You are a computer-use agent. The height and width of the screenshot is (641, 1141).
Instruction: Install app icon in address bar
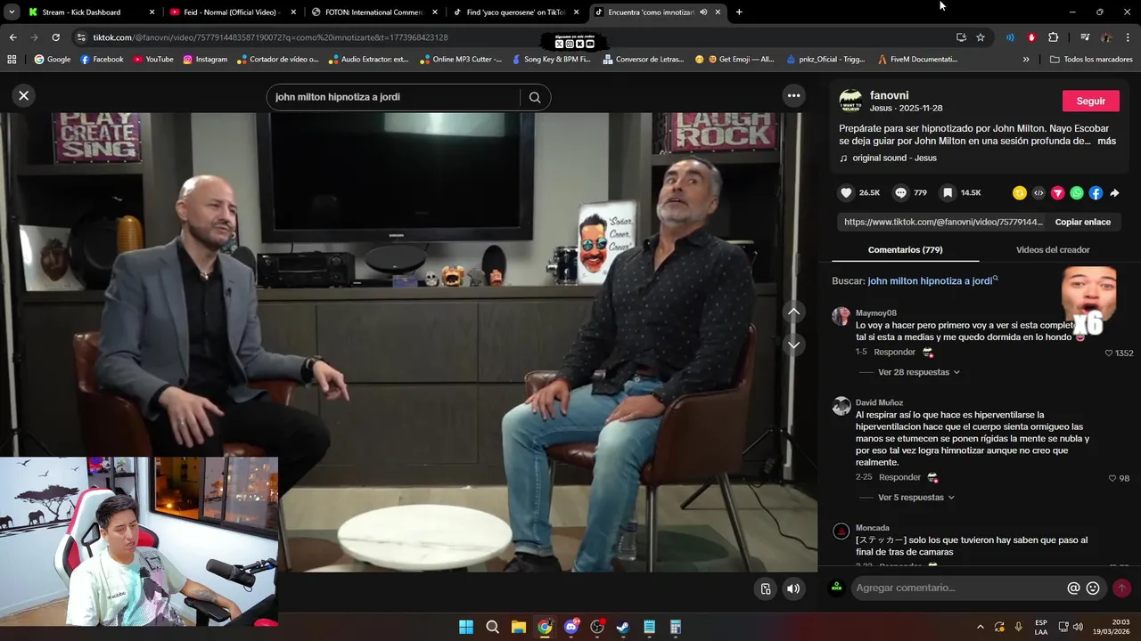(961, 37)
